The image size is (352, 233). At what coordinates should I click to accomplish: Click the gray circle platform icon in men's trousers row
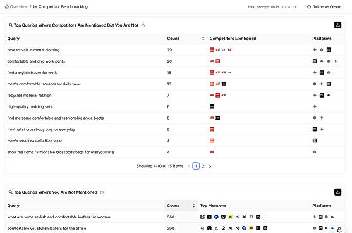click(315, 84)
